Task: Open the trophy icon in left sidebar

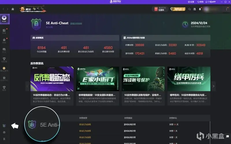Action: click(x=4, y=59)
